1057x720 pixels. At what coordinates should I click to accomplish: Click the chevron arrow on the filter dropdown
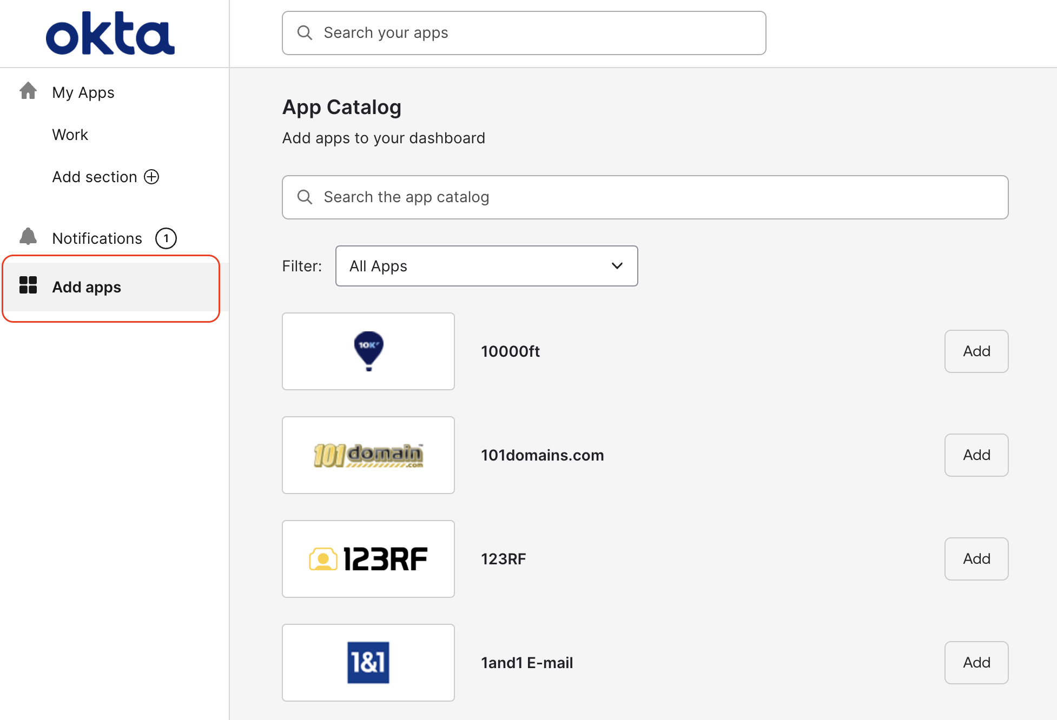click(x=617, y=266)
